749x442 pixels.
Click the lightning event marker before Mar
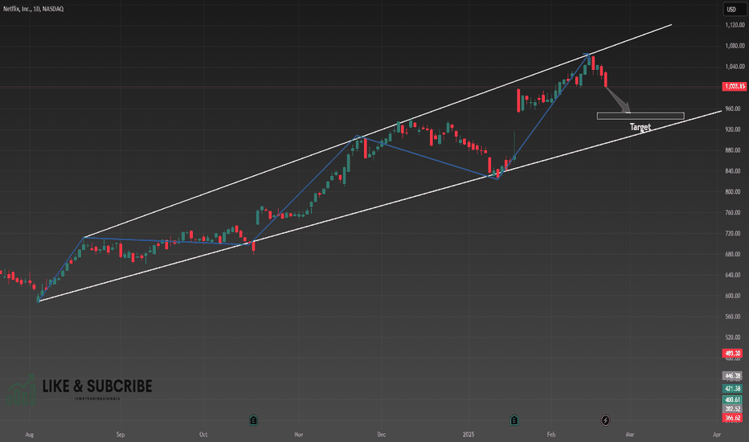pos(605,420)
